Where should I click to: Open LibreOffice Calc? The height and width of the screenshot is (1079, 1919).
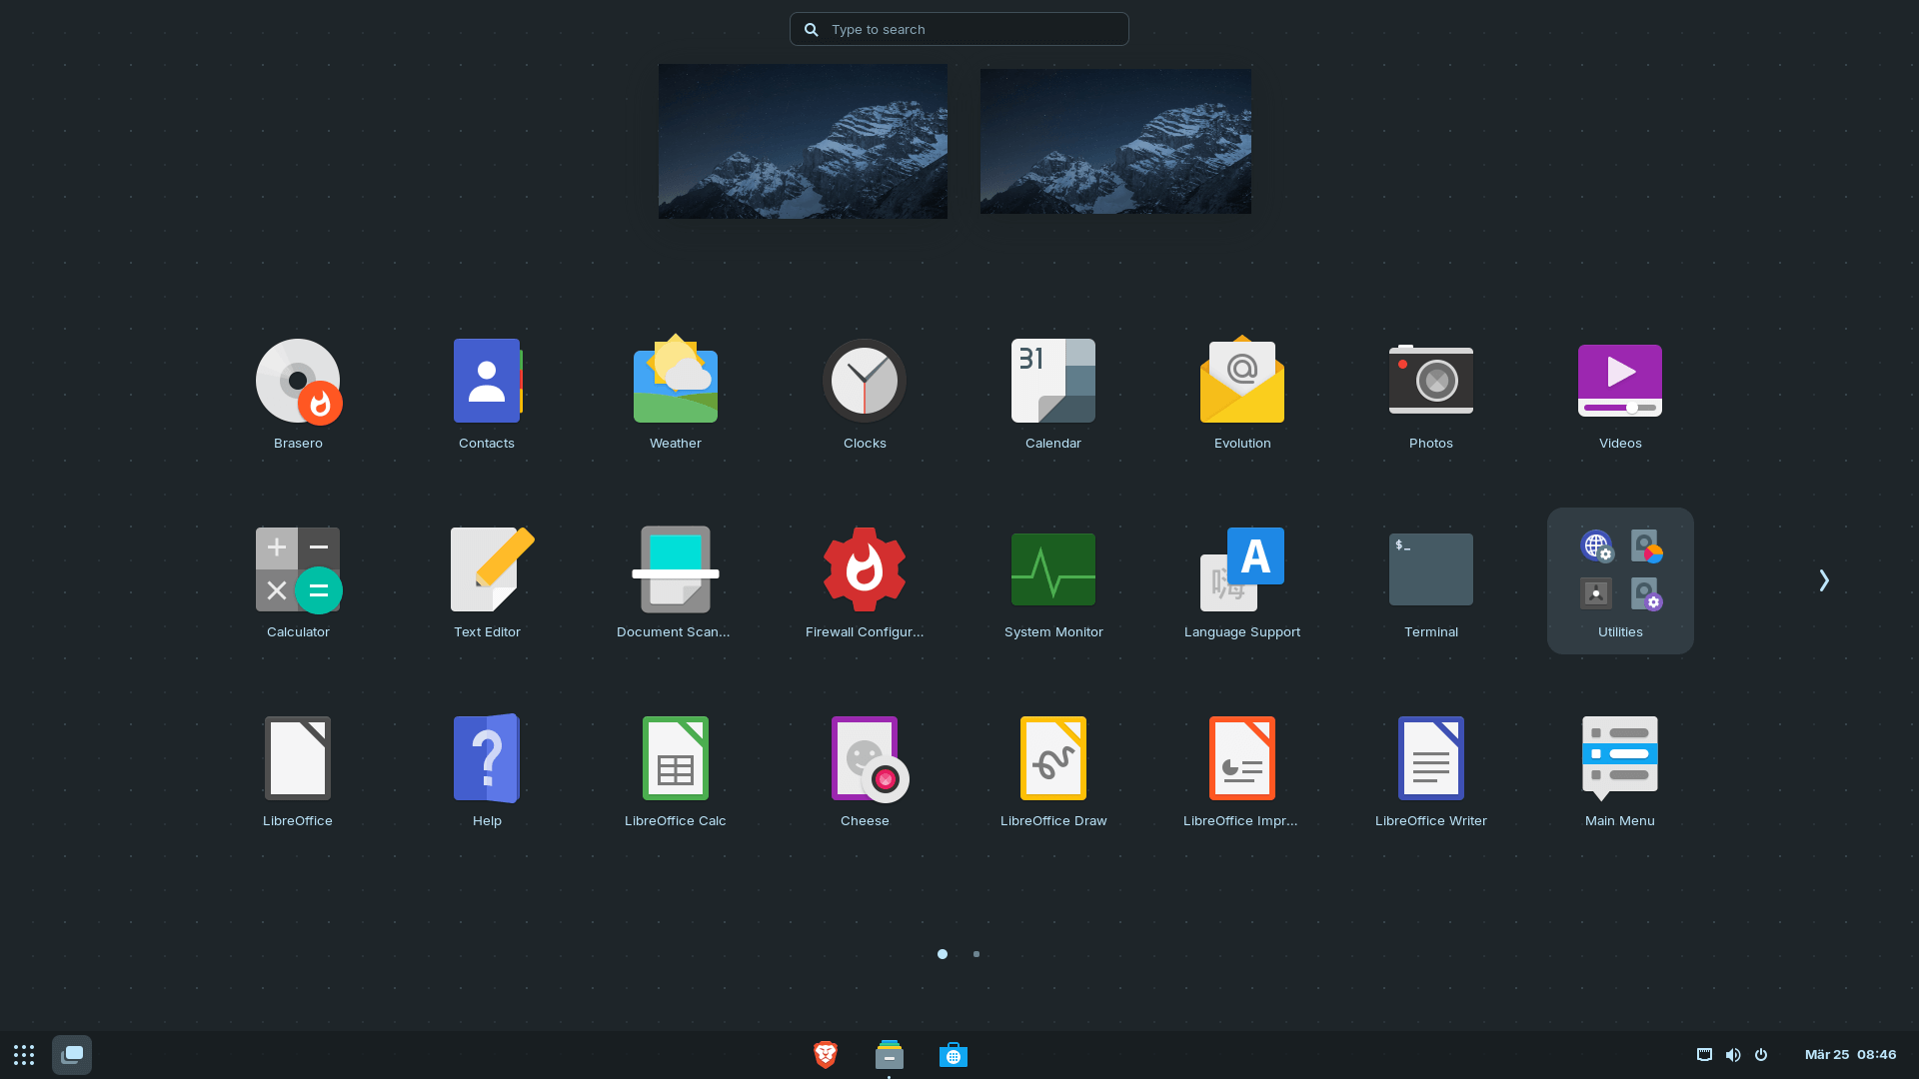(675, 758)
